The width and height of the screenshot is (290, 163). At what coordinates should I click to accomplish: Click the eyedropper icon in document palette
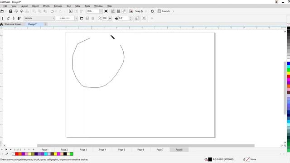point(7,154)
